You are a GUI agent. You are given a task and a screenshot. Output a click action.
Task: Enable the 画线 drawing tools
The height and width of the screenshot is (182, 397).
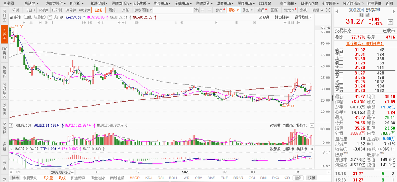[x=275, y=11]
